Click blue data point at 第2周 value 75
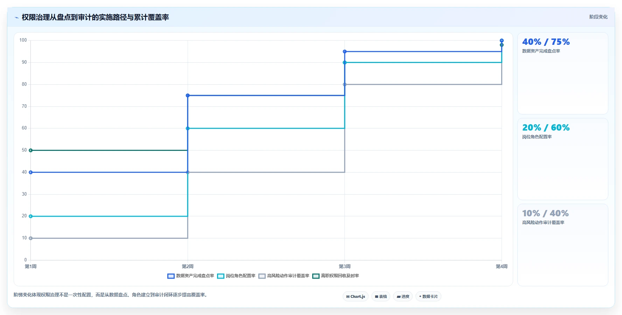The height and width of the screenshot is (315, 622). click(188, 96)
